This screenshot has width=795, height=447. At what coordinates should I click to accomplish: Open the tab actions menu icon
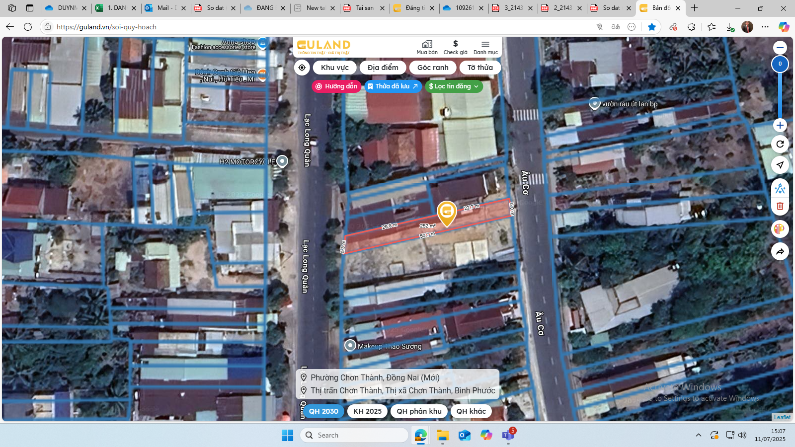(x=30, y=8)
